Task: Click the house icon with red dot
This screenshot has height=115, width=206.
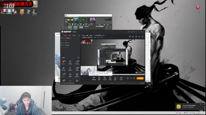Action: (x=130, y=37)
